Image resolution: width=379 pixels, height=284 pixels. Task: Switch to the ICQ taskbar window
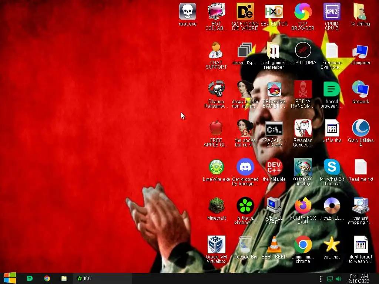102,278
